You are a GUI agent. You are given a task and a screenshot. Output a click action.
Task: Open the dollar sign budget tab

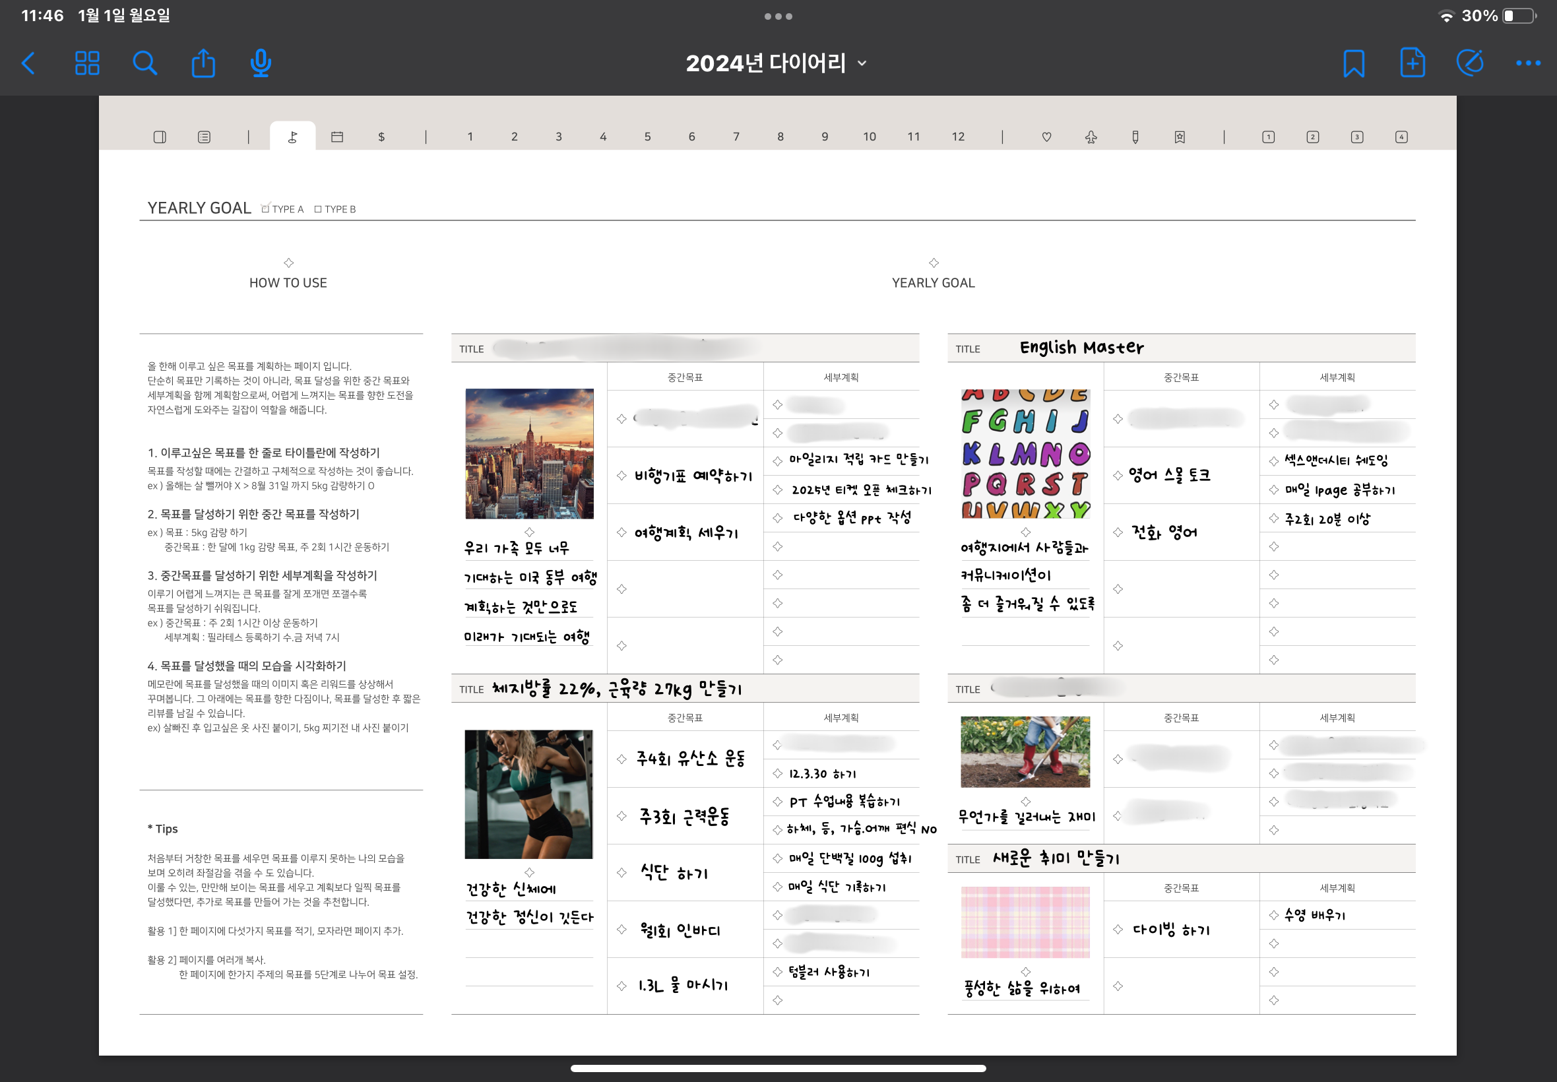(x=381, y=137)
